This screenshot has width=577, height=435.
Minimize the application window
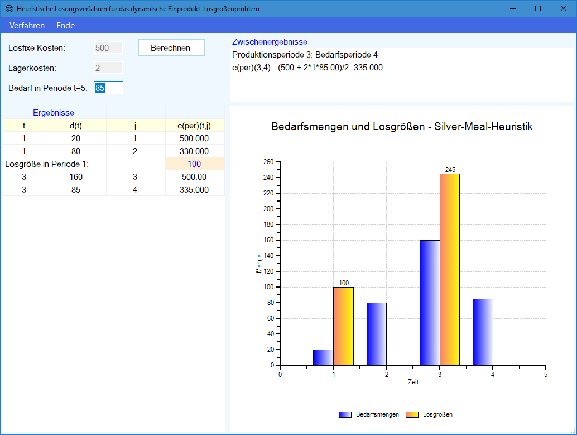(x=512, y=9)
